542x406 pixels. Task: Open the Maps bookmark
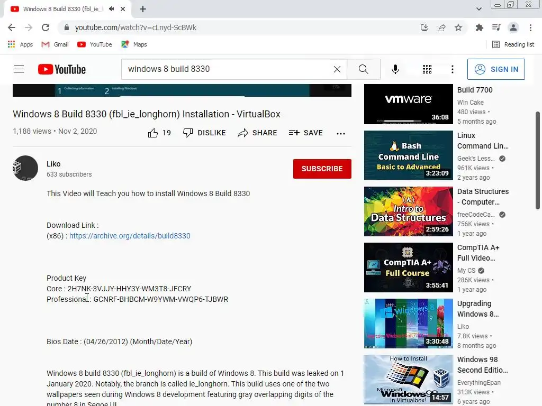tap(134, 44)
